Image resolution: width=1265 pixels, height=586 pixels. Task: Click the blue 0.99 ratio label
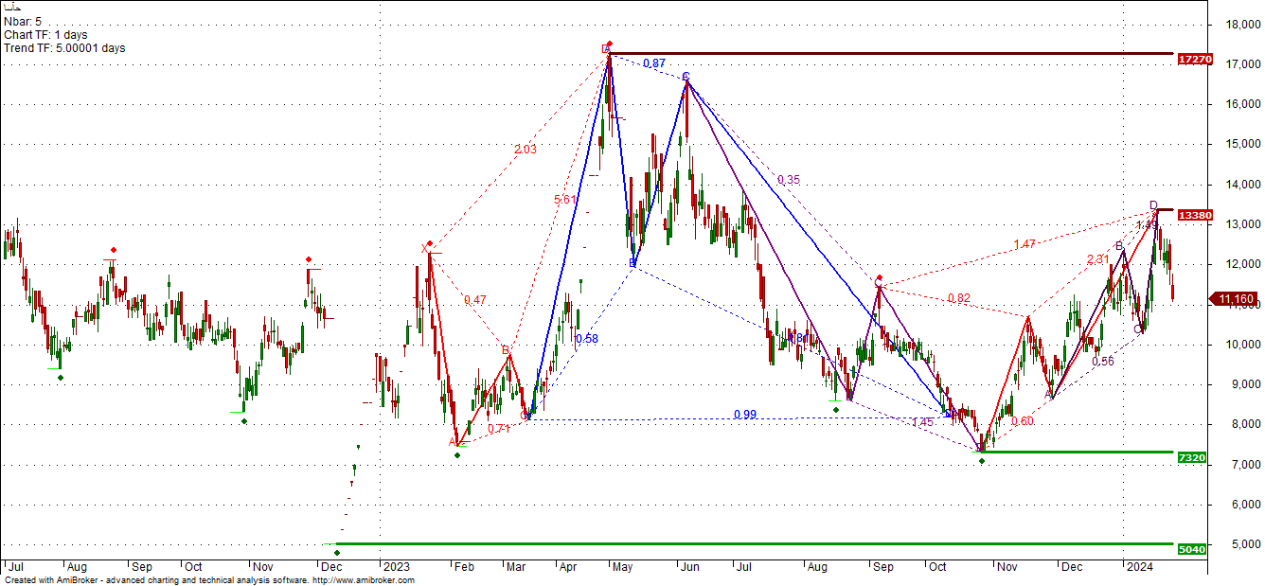click(x=744, y=415)
